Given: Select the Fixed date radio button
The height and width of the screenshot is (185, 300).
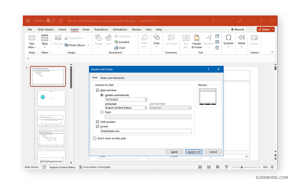Looking at the screenshot, I should 102,112.
